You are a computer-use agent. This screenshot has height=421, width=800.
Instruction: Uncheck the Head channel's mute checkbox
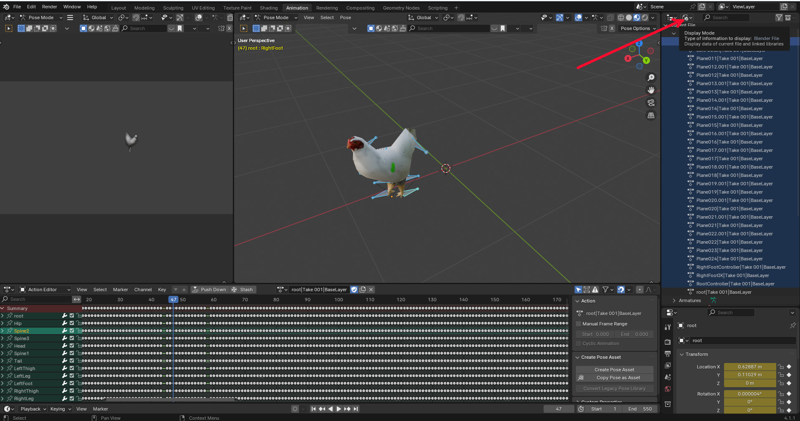(72, 346)
